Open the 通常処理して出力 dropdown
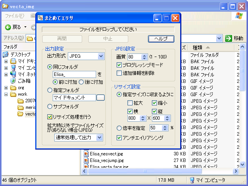Image resolution: width=248 pixels, height=186 pixels. 99,138
